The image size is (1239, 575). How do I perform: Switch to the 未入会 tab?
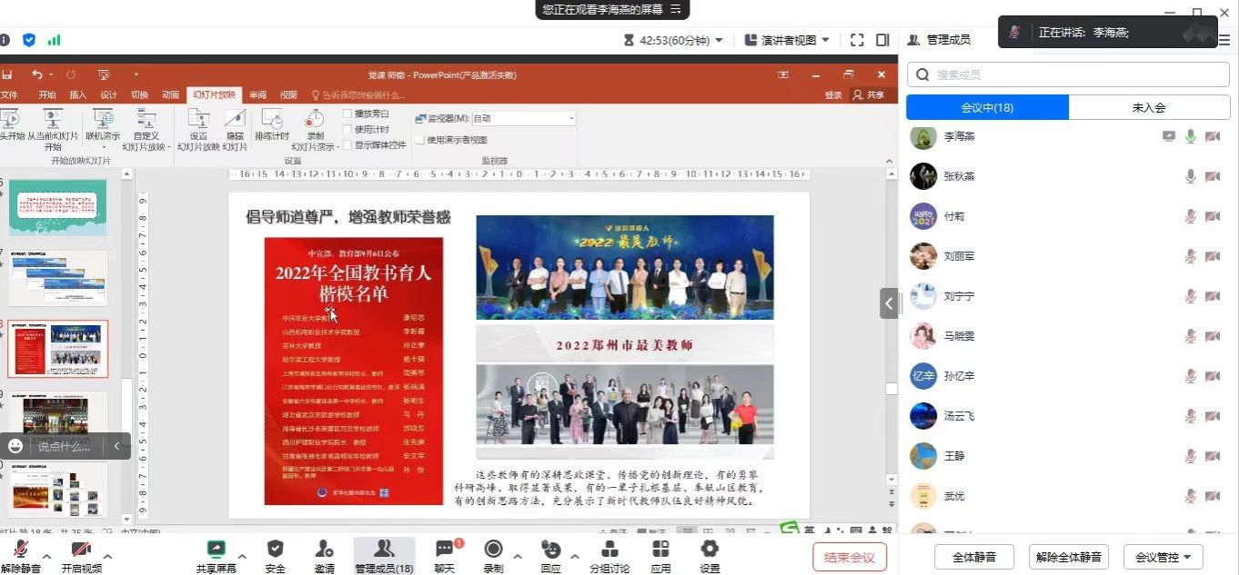pos(1148,107)
